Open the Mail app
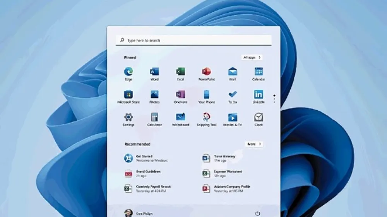 click(233, 74)
